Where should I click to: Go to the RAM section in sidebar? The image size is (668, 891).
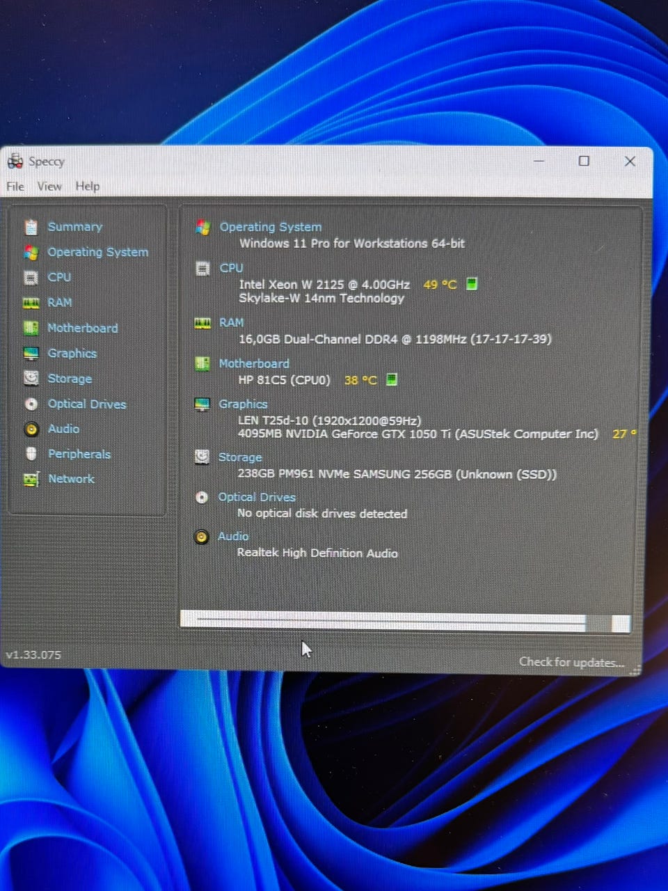(x=59, y=303)
